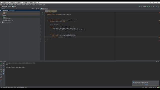
Task: Click the src breadcrumb in the navigation bar
Action: pos(10,7)
